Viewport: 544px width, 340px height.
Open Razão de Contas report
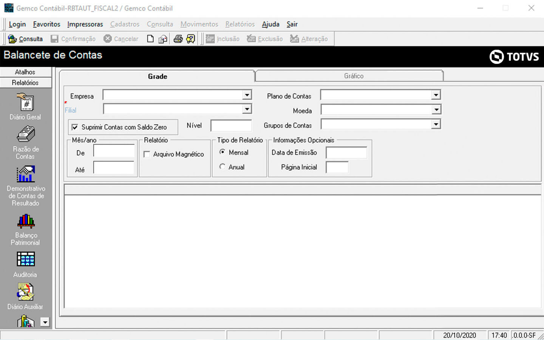click(25, 142)
